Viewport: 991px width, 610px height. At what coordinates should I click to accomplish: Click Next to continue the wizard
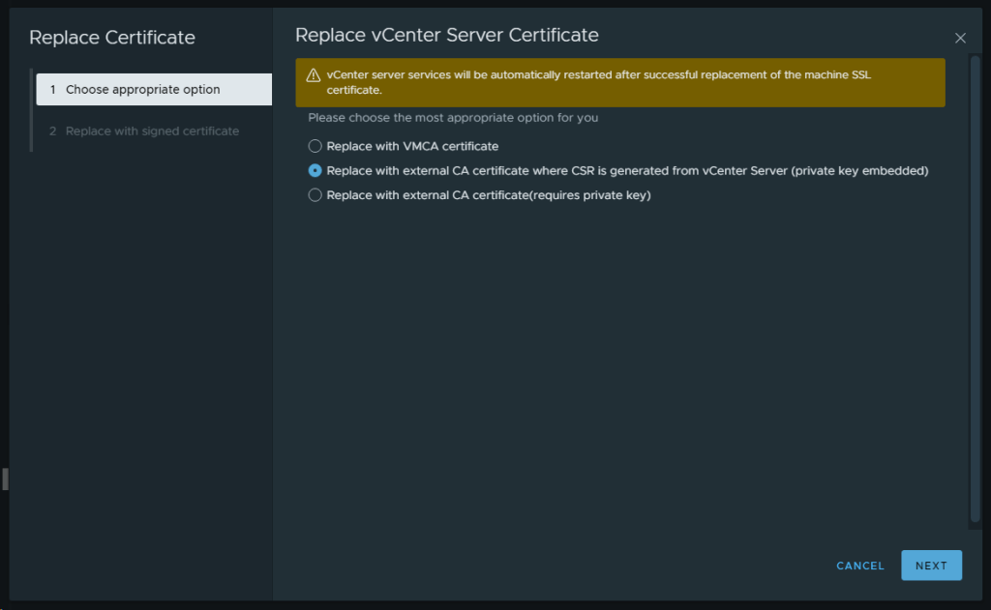click(x=931, y=566)
